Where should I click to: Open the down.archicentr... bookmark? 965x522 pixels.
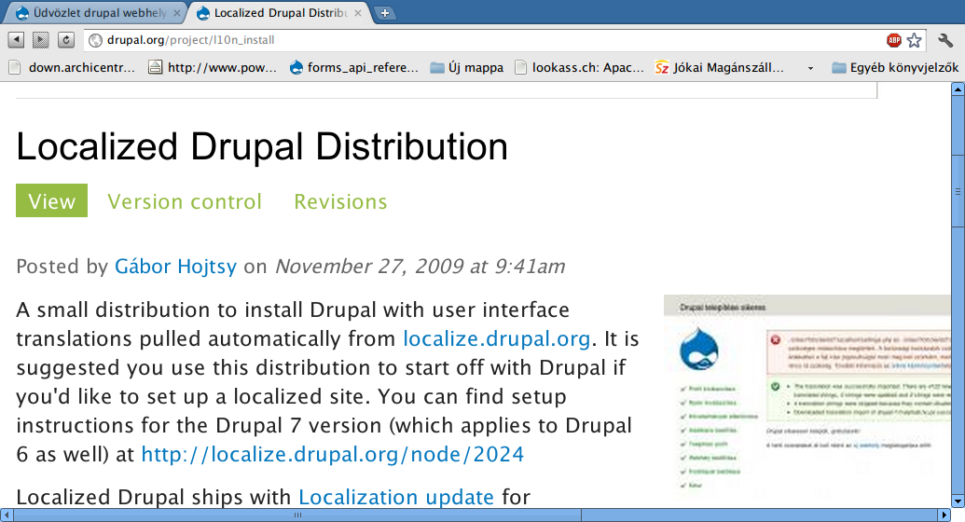[x=73, y=68]
